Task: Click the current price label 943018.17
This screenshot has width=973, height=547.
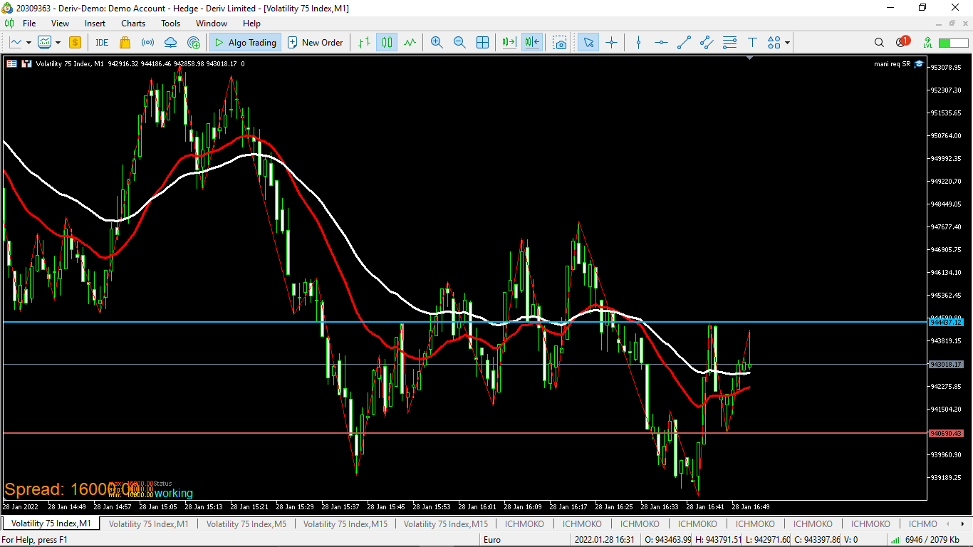Action: (946, 365)
